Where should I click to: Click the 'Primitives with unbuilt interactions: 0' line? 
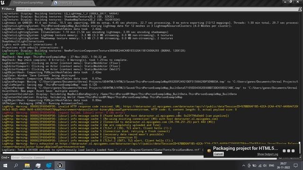click(x=32, y=48)
